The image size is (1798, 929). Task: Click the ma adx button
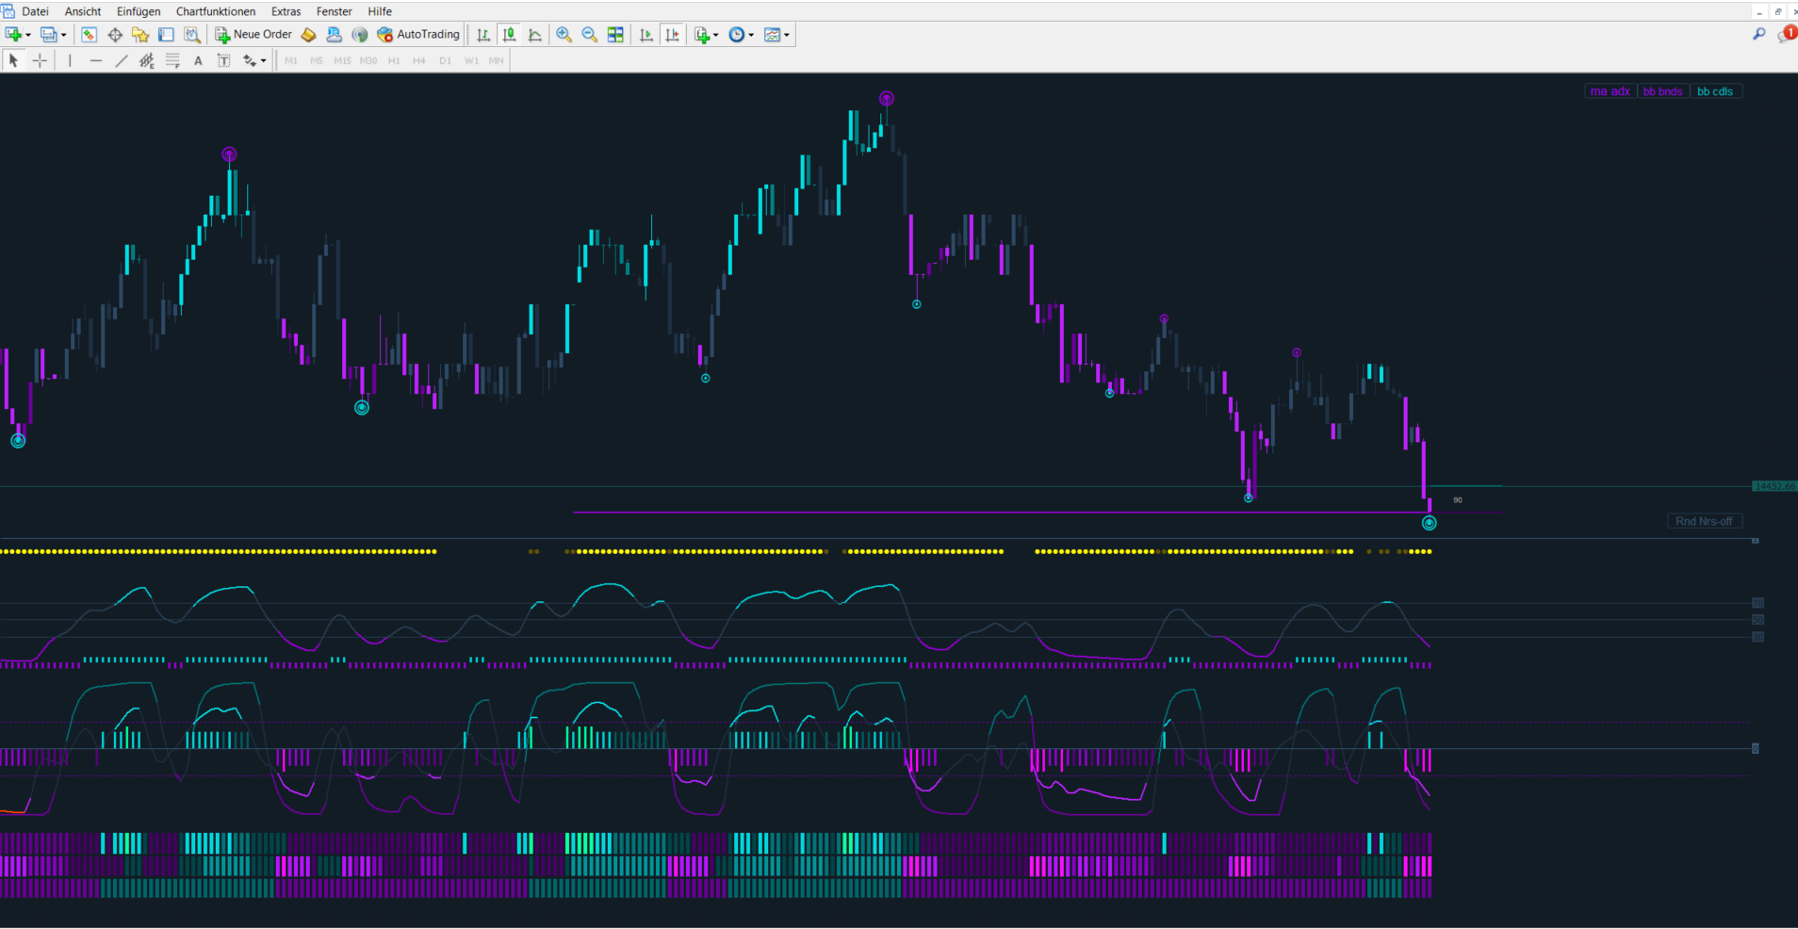point(1610,91)
